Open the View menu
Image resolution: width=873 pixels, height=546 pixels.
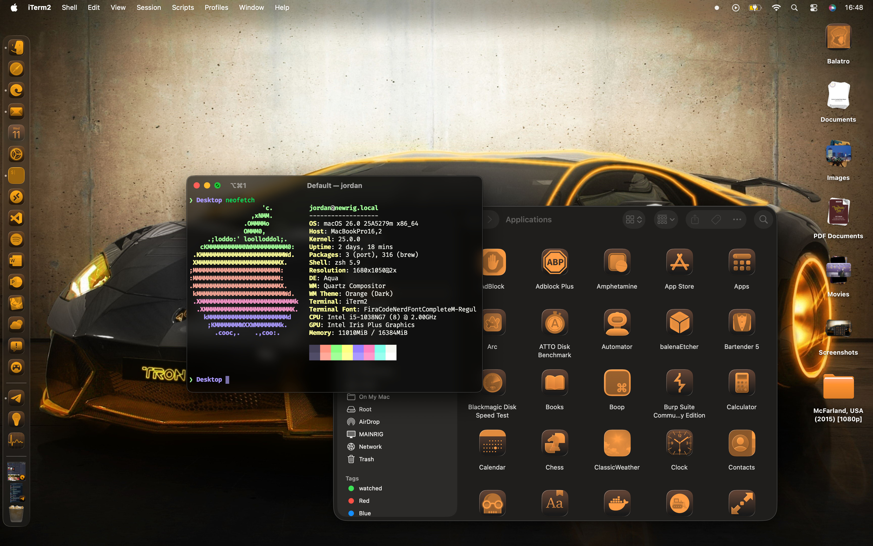[118, 8]
